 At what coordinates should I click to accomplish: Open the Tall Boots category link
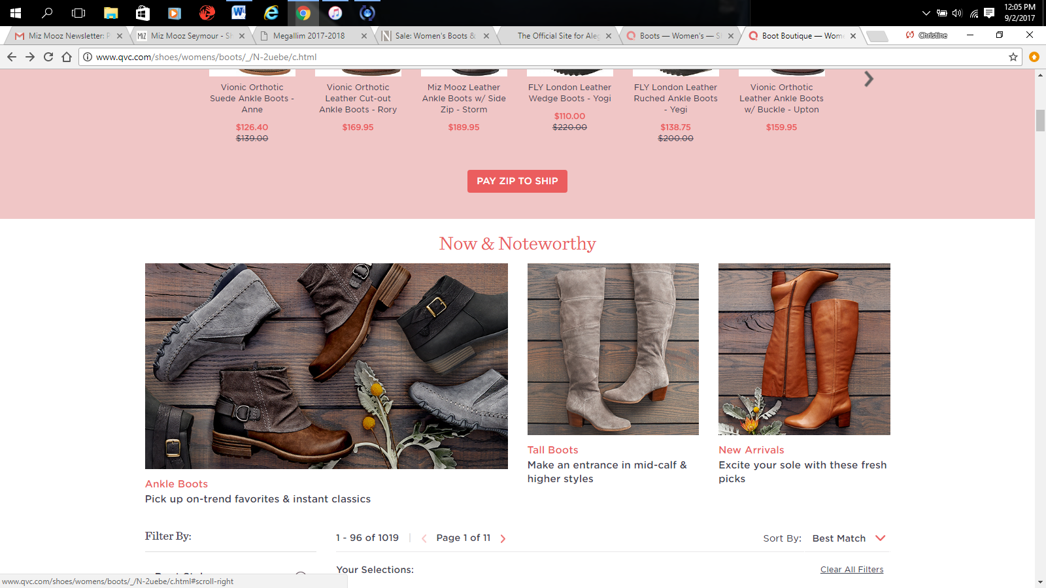(x=552, y=450)
